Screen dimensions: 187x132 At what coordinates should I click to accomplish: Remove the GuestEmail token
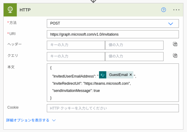(x=131, y=75)
